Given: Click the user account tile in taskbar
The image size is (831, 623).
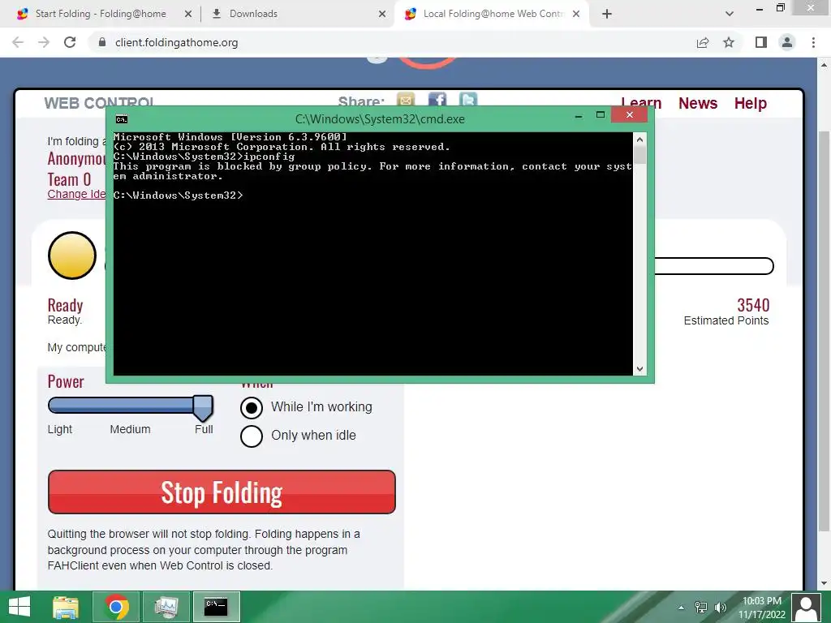Looking at the screenshot, I should coord(806,607).
